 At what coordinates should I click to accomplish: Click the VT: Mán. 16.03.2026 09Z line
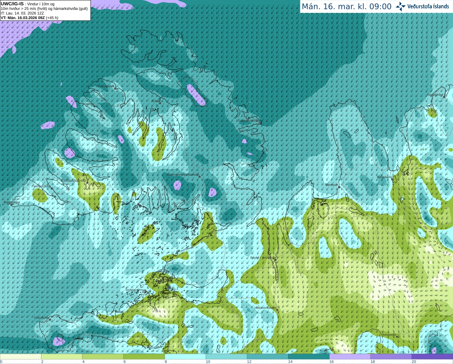tap(29, 18)
